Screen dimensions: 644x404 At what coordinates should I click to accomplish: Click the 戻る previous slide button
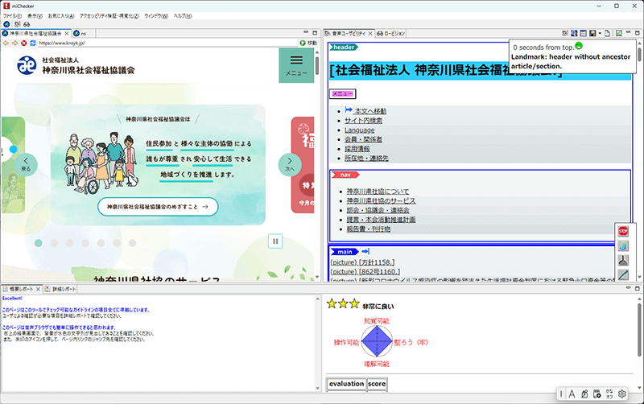[x=26, y=165]
